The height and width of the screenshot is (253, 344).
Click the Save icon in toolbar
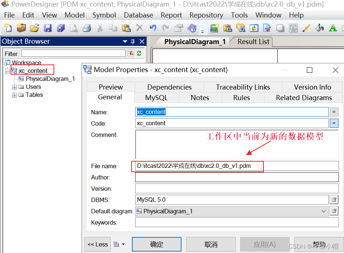tap(48, 28)
